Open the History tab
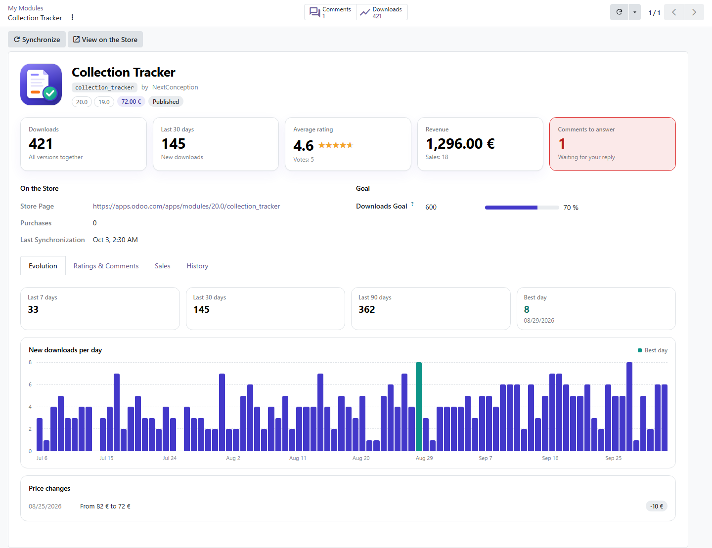Viewport: 712px width, 548px height. (197, 266)
